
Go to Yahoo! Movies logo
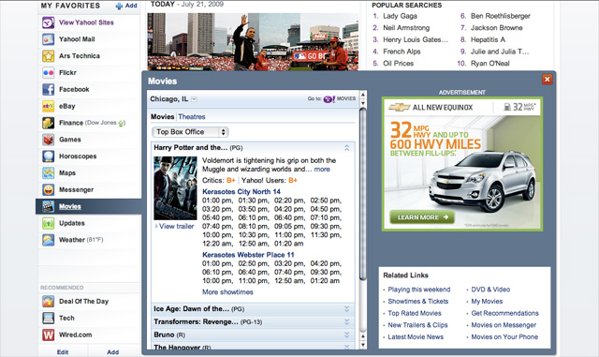(340, 98)
